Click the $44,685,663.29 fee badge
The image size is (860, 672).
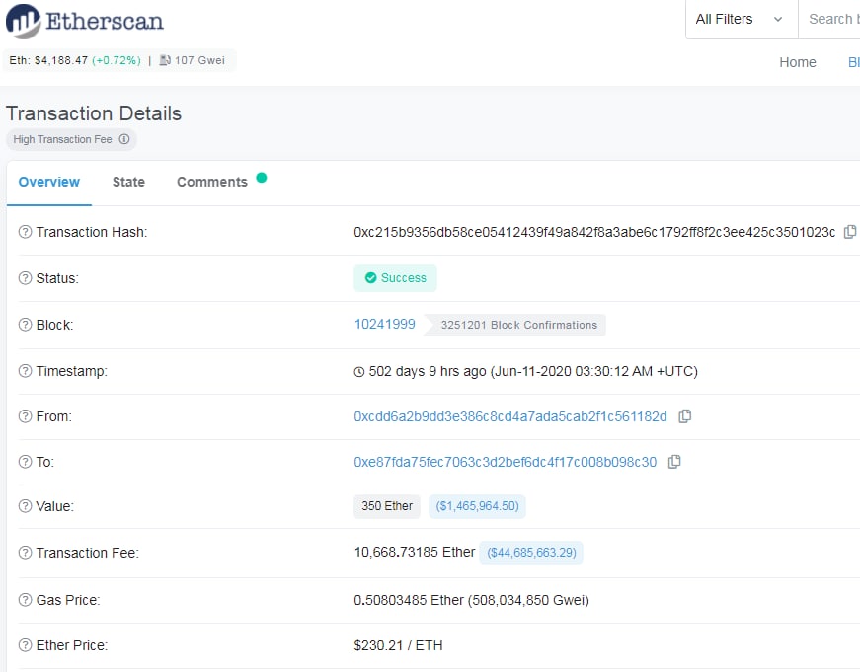point(531,553)
